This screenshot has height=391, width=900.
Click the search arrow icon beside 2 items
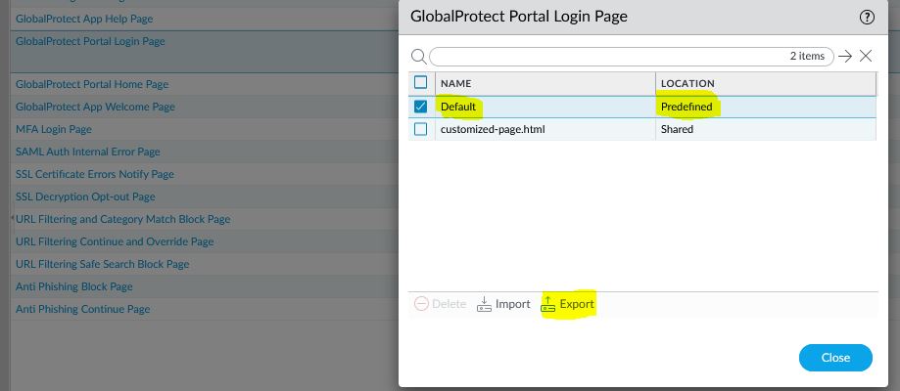point(845,56)
